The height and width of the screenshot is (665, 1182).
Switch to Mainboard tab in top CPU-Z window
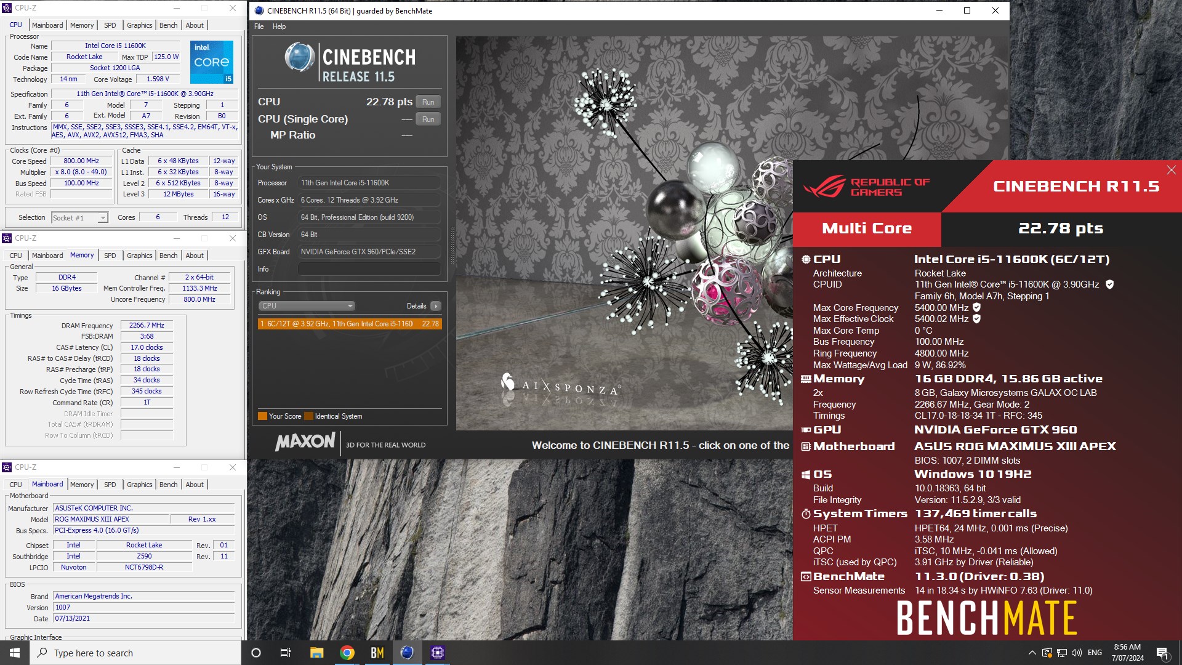47,25
